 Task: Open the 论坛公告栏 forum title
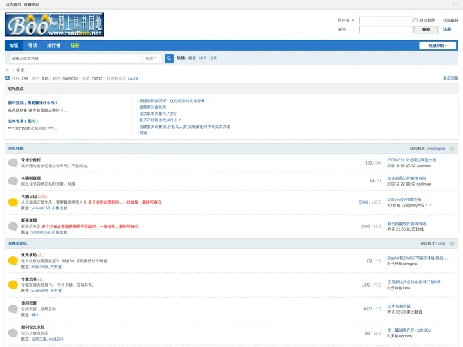point(31,160)
